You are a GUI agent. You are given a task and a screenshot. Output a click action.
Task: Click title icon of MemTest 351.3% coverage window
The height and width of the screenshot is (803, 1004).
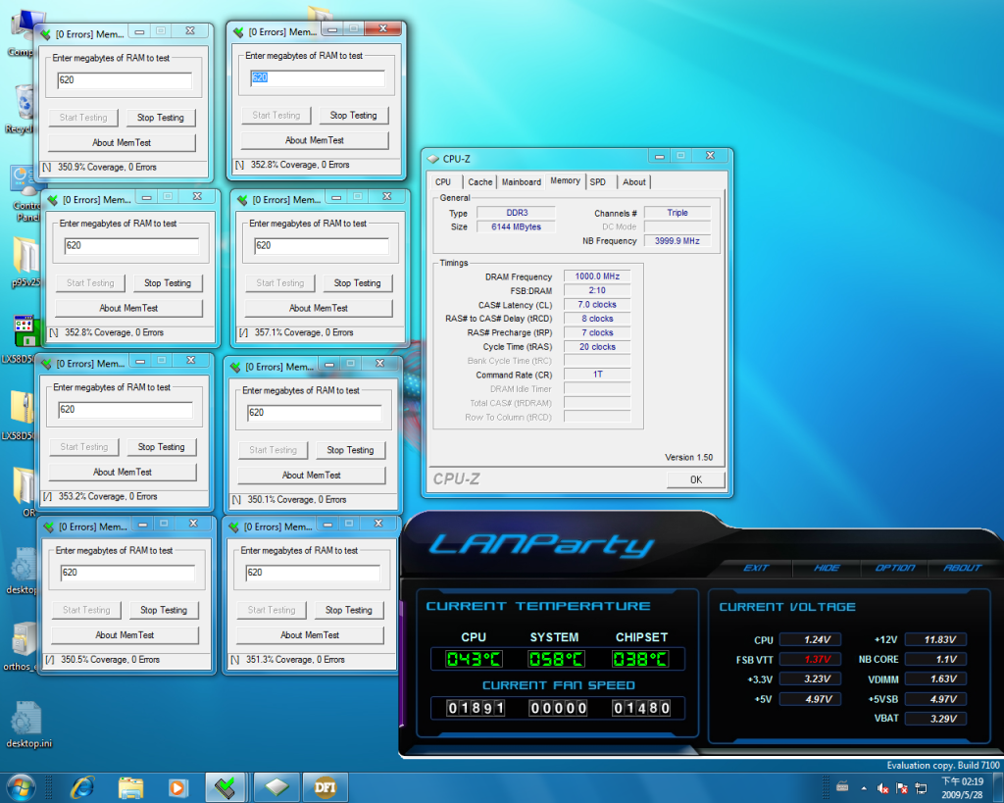click(x=233, y=527)
